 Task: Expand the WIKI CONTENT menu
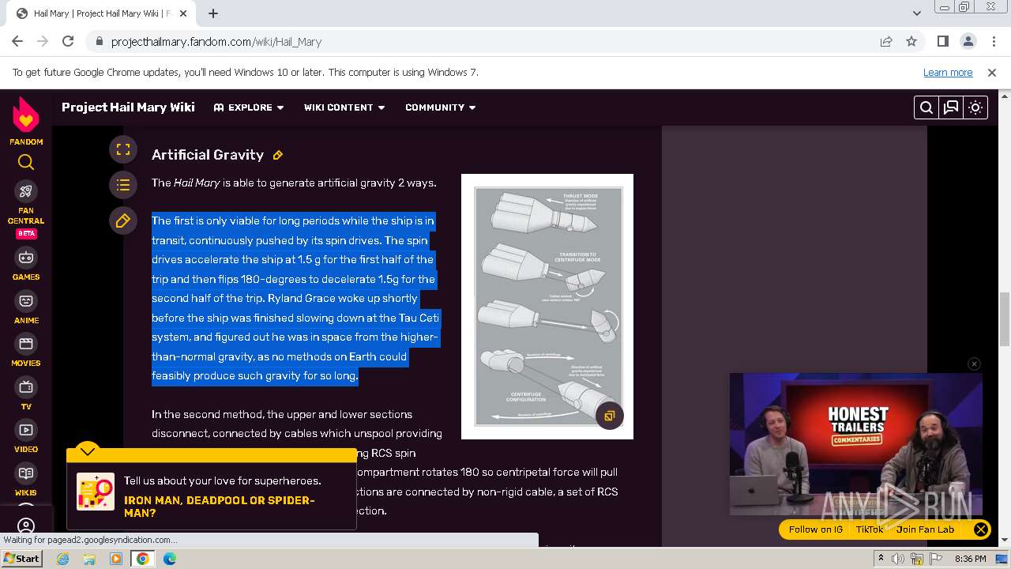pos(344,107)
